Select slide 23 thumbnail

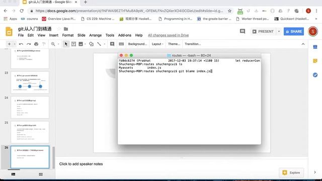[x=30, y=82]
